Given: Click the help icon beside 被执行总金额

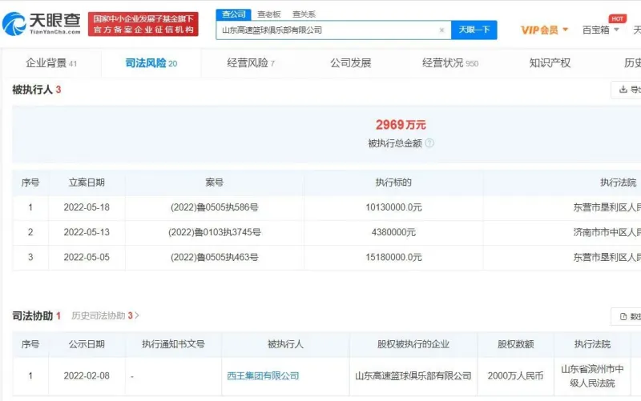Looking at the screenshot, I should tap(429, 143).
